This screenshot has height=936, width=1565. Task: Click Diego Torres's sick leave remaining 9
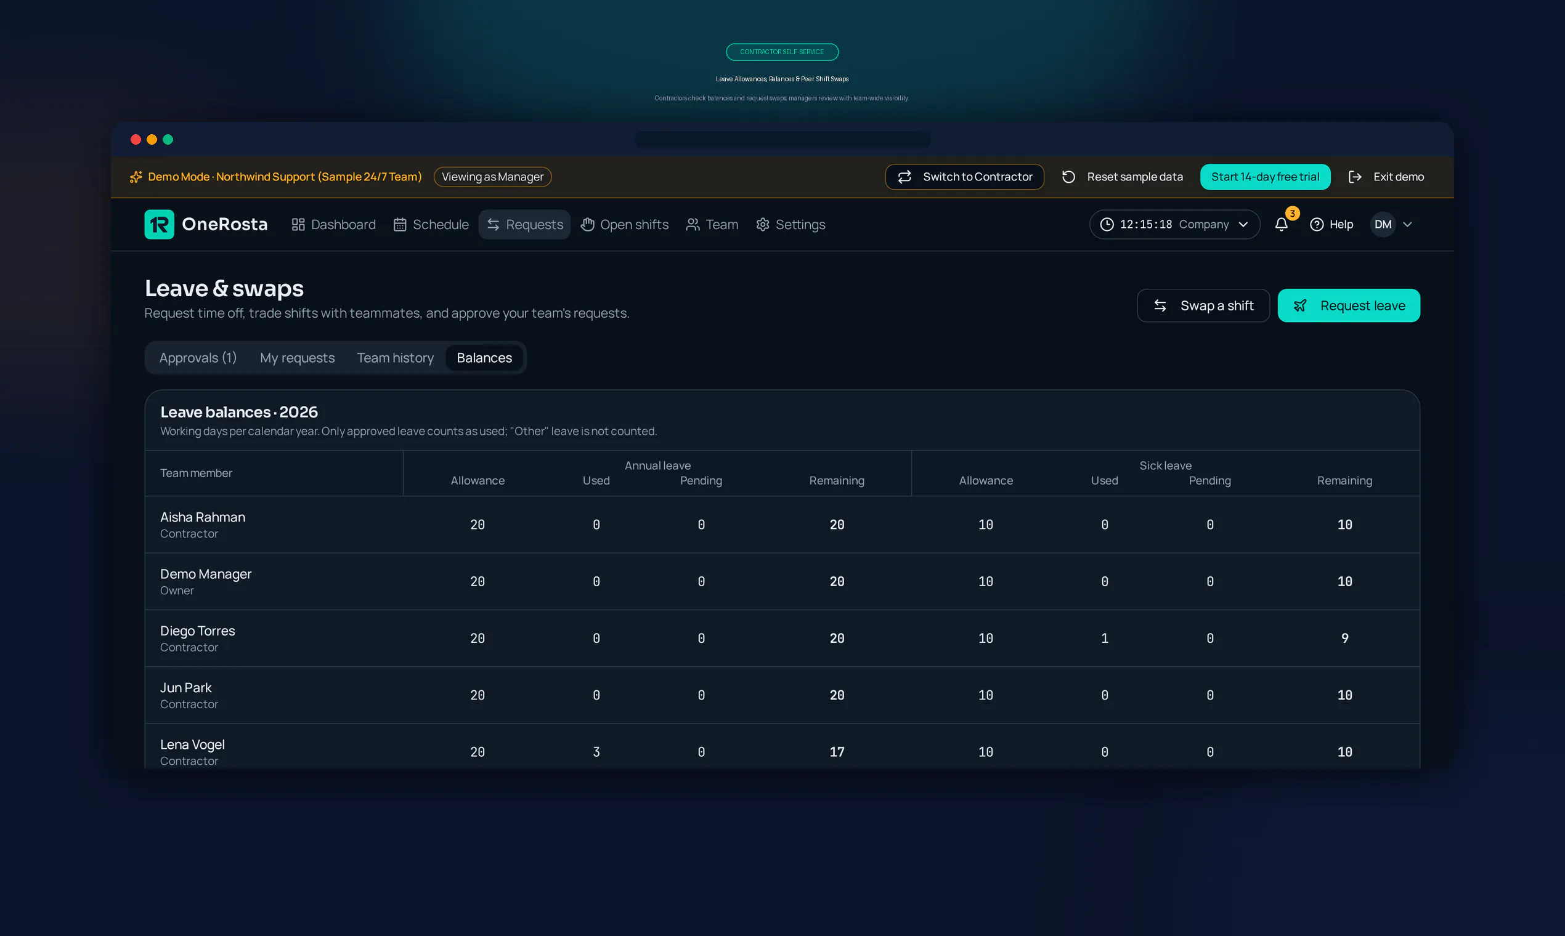tap(1345, 639)
